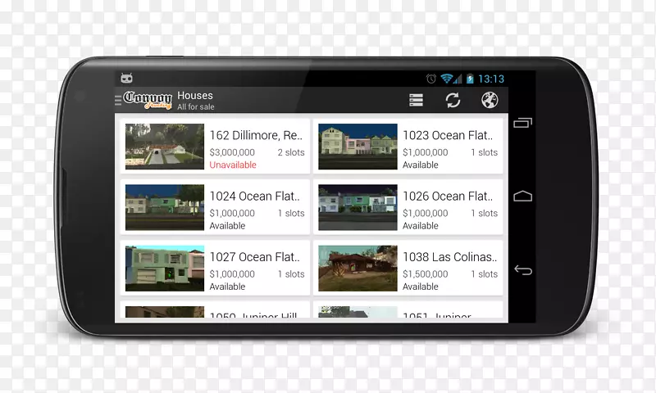Tap Available under 1023 Ocean Flat
This screenshot has height=393, width=656.
pyautogui.click(x=421, y=165)
